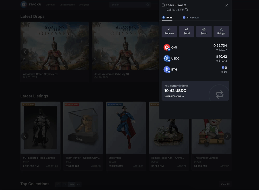The image size is (259, 190).
Task: Click the price 2,999,999 OMI
Action: [31, 166]
